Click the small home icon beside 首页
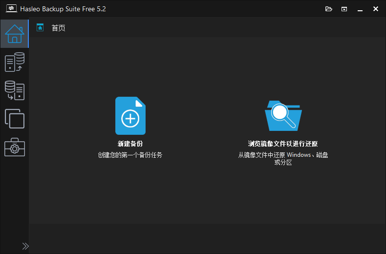The height and width of the screenshot is (254, 386). pos(40,28)
